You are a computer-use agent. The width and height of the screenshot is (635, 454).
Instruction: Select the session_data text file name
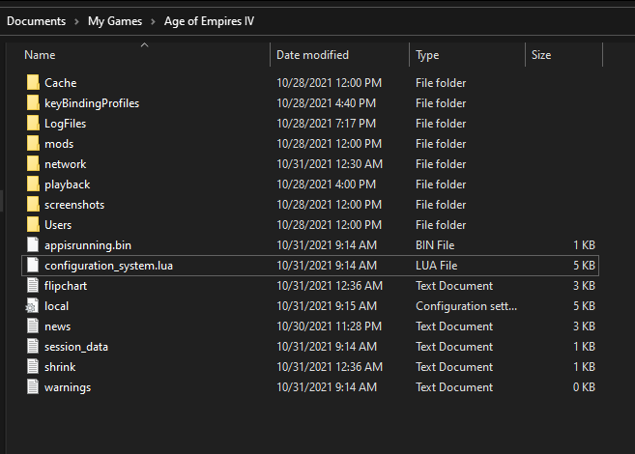click(x=76, y=347)
